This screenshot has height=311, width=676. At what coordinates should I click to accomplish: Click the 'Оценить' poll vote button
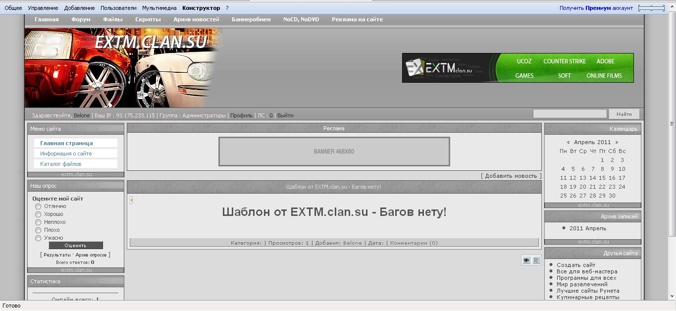click(76, 245)
